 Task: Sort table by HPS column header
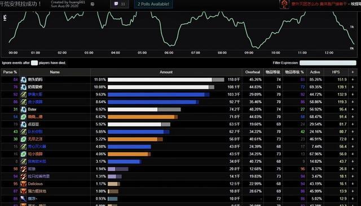click(336, 72)
